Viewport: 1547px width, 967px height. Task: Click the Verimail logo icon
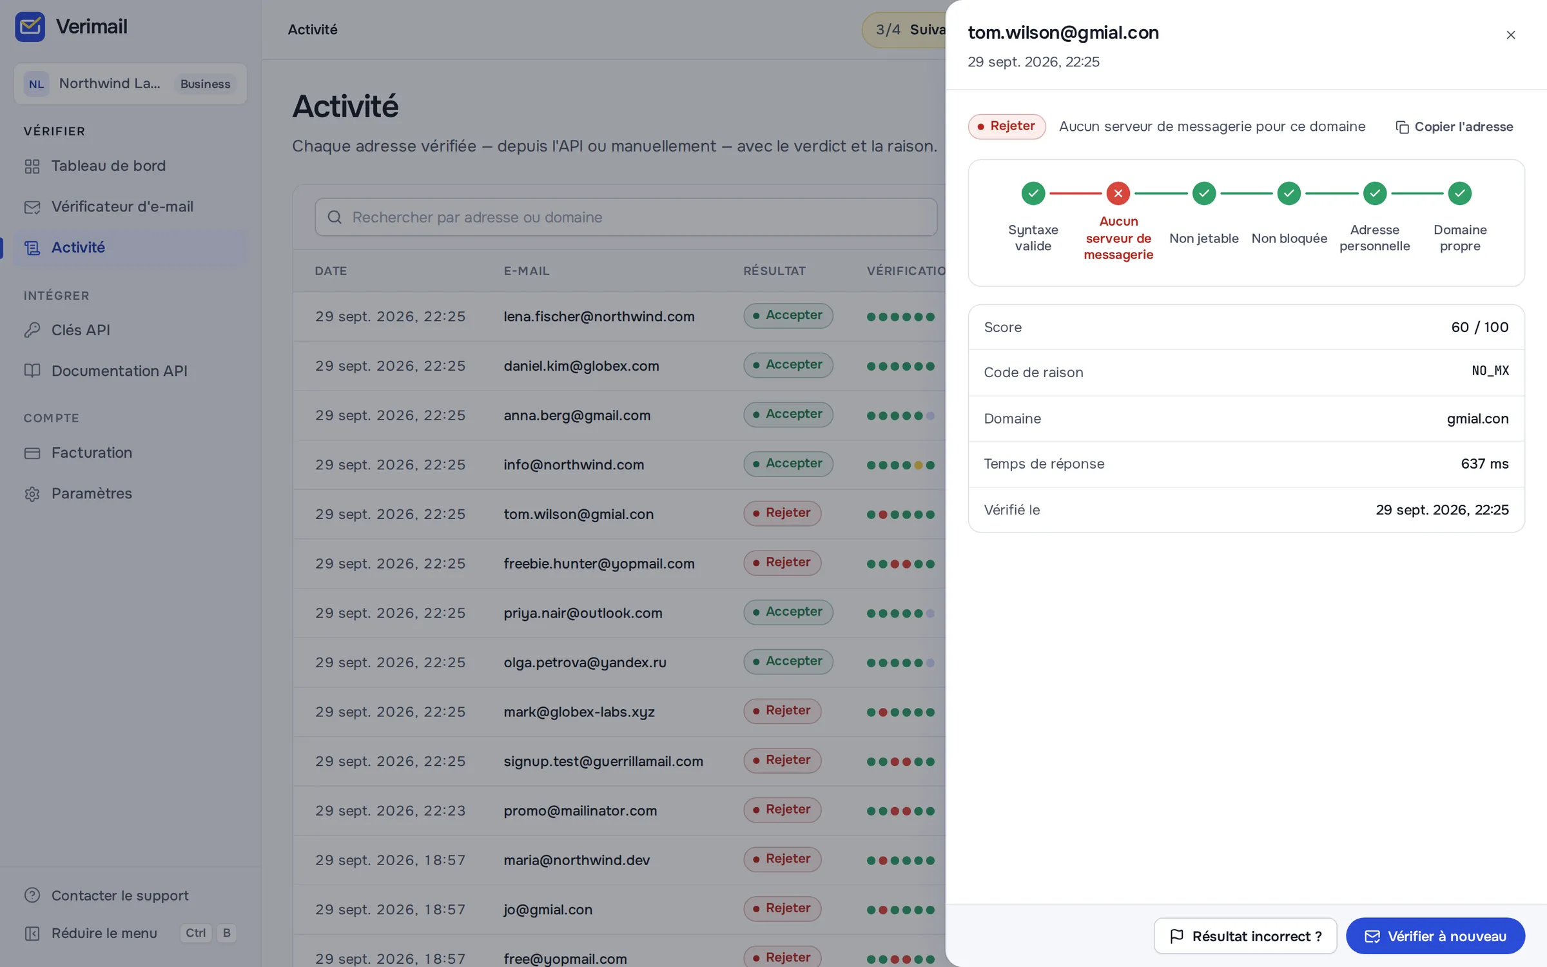tap(30, 26)
